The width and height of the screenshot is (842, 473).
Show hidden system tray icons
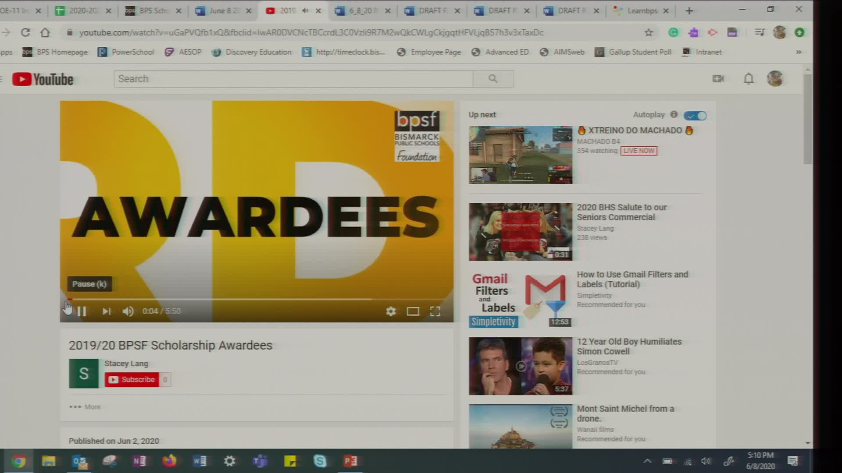pyautogui.click(x=647, y=461)
